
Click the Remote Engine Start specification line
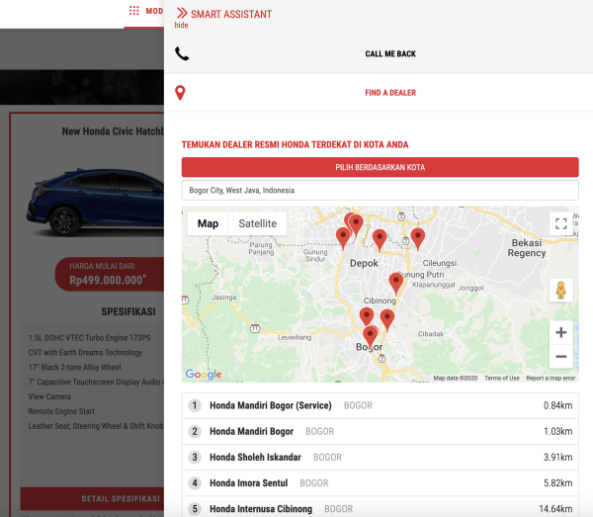pos(61,411)
